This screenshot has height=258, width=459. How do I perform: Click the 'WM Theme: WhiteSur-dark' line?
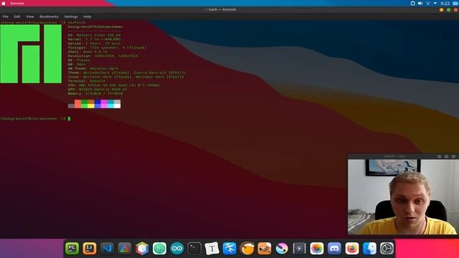[x=93, y=69]
